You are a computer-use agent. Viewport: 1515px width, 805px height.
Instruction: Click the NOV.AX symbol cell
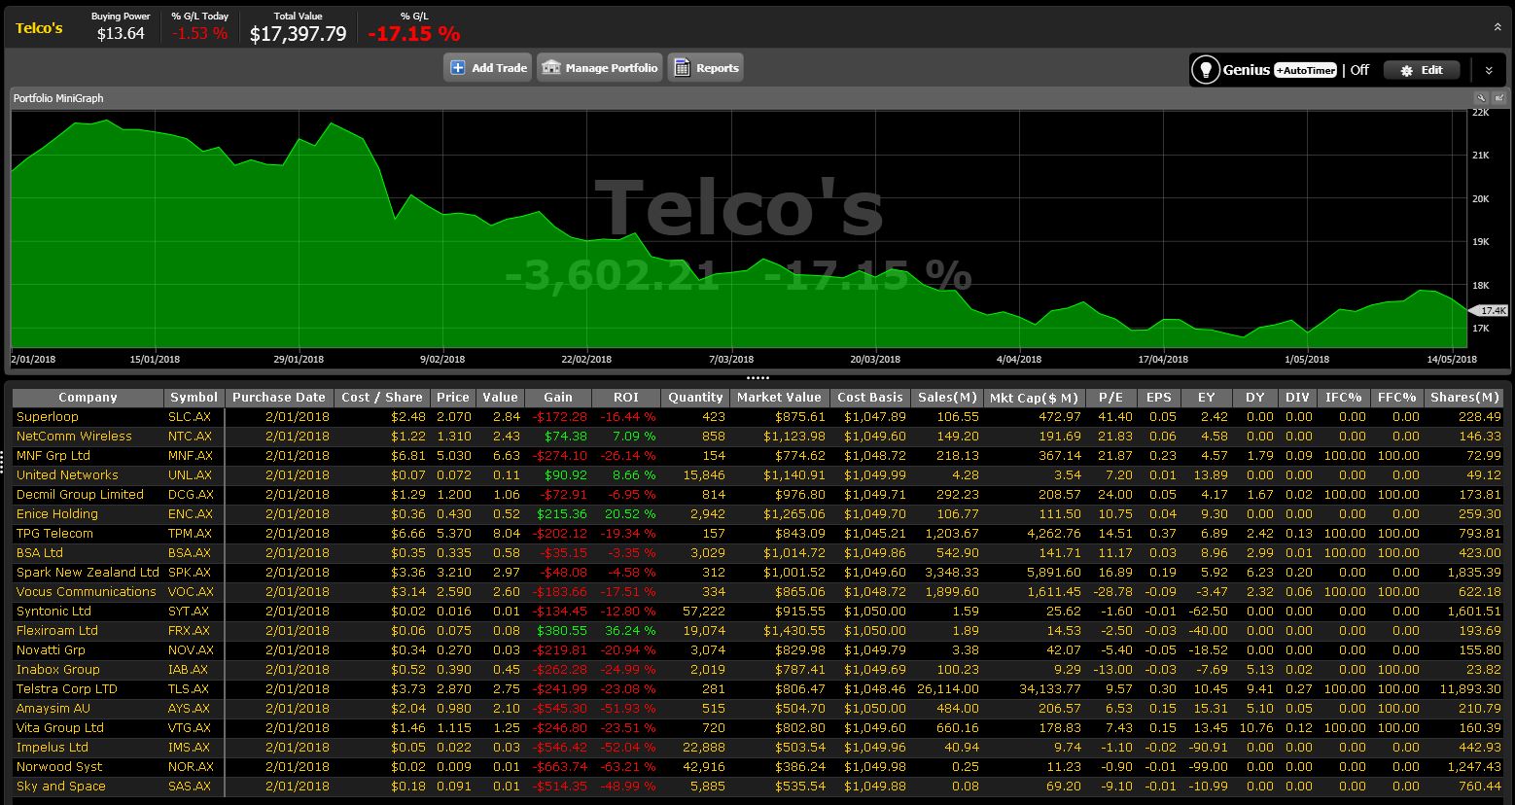point(194,649)
